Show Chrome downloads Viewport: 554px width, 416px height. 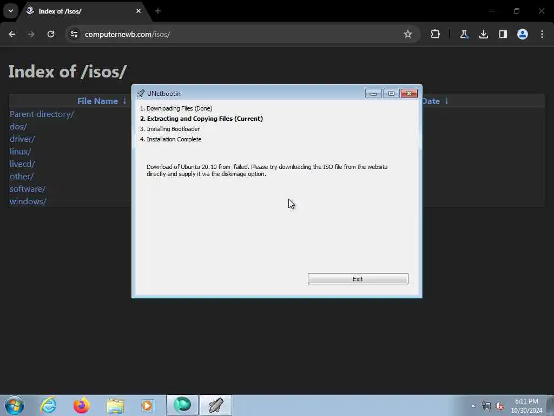483,34
